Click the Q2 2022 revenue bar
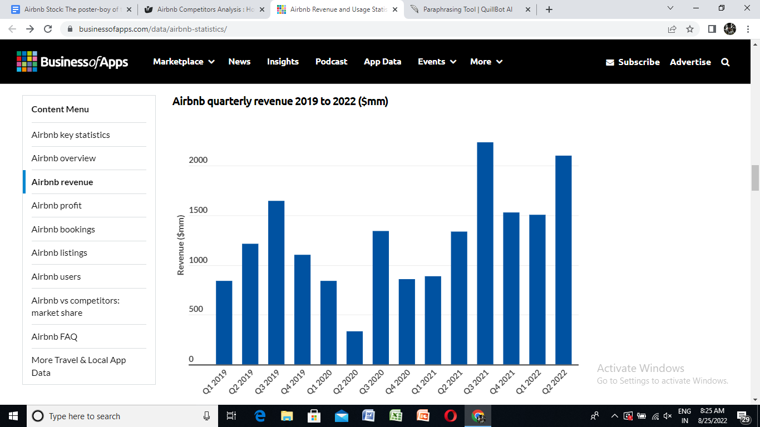The image size is (760, 427). tap(564, 260)
